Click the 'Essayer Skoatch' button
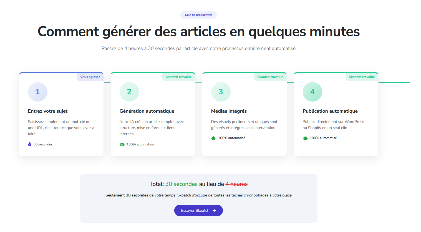This screenshot has height=232, width=421. [x=198, y=210]
